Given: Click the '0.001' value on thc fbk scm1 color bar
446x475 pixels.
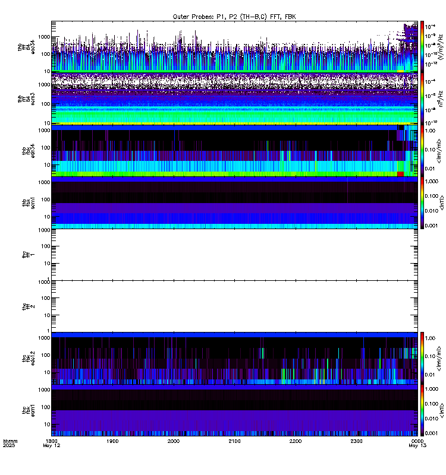Looking at the screenshot, I should coord(432,433).
